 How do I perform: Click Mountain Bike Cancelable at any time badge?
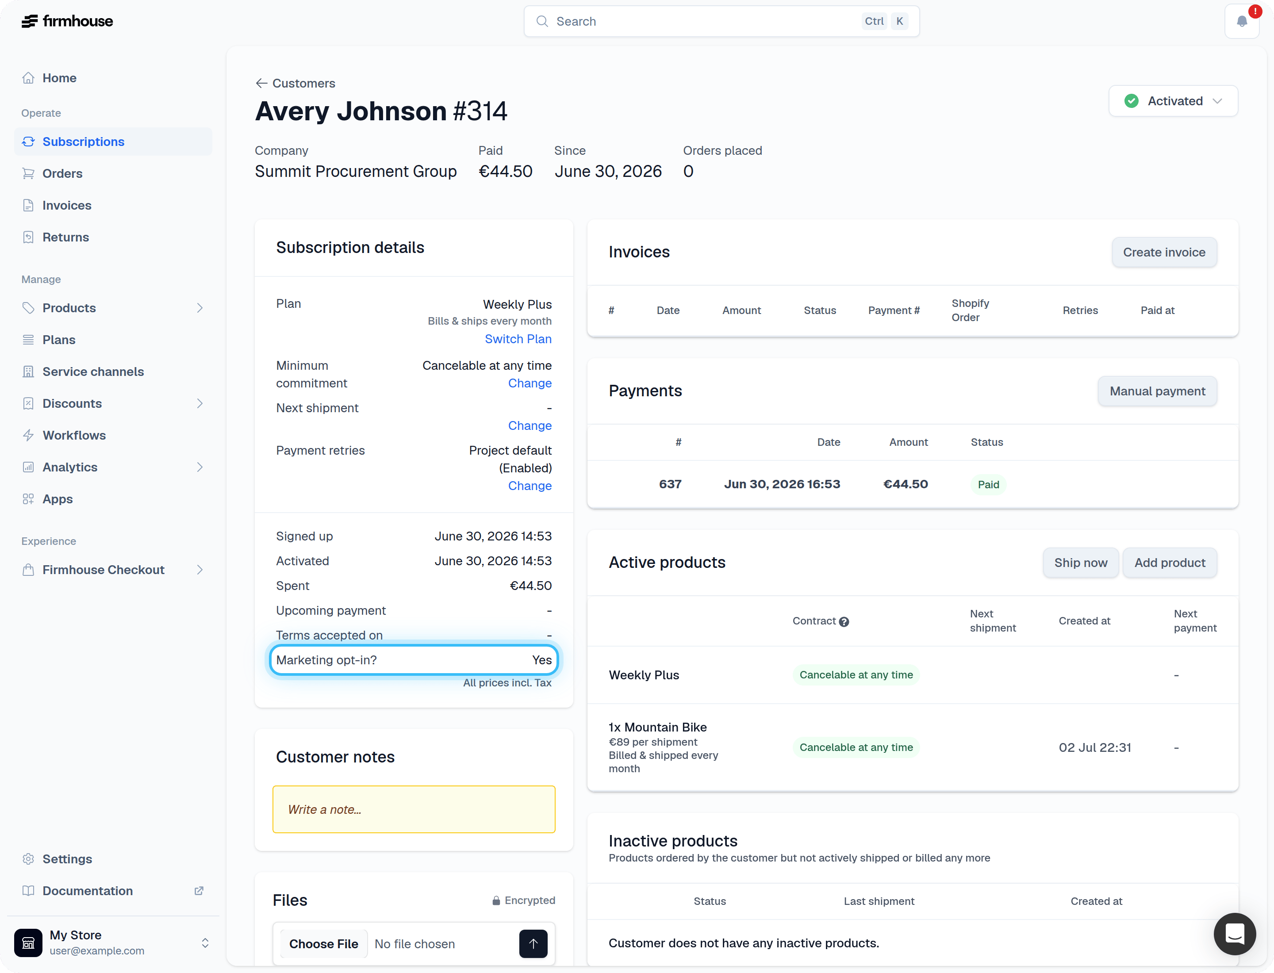(x=856, y=747)
